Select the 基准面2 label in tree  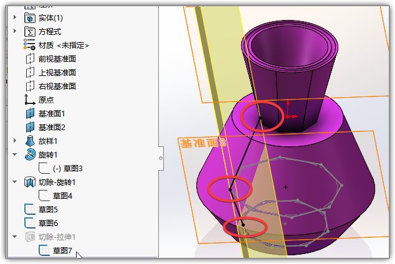[x=52, y=128]
